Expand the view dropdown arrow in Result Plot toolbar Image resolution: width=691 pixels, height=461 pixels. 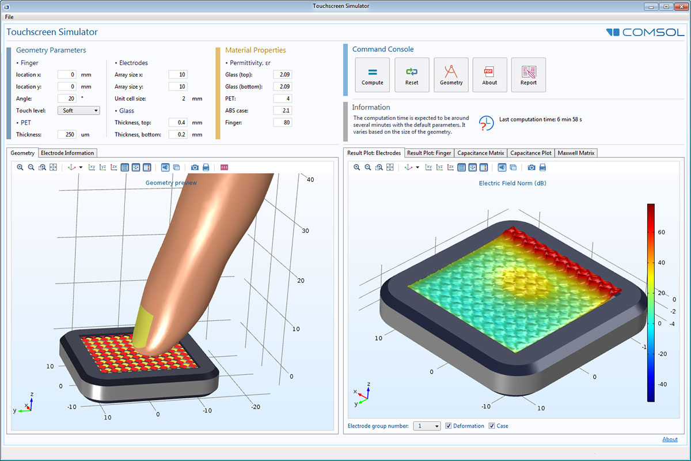[x=417, y=167]
